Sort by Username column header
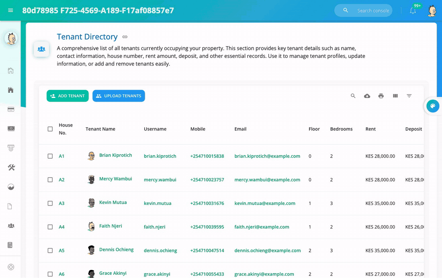 155,129
